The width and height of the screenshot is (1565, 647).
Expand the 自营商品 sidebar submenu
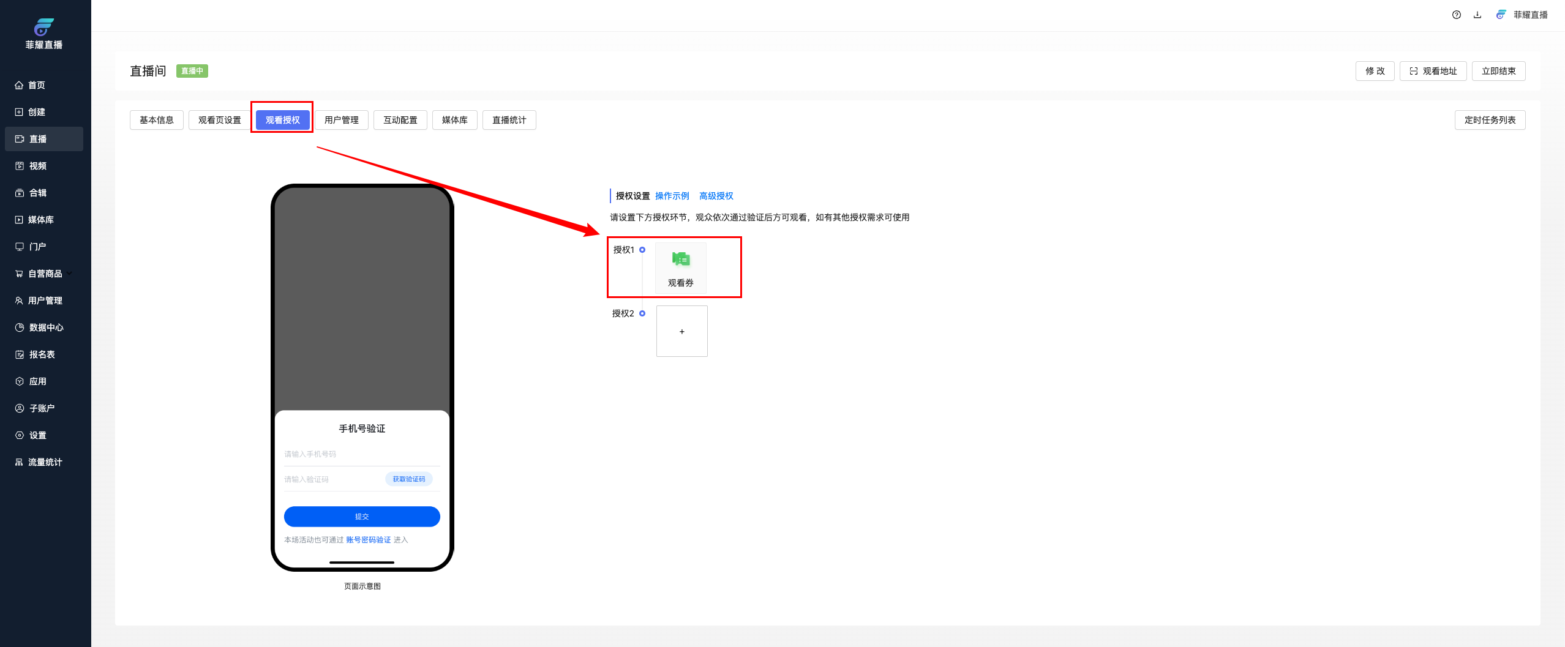[45, 274]
